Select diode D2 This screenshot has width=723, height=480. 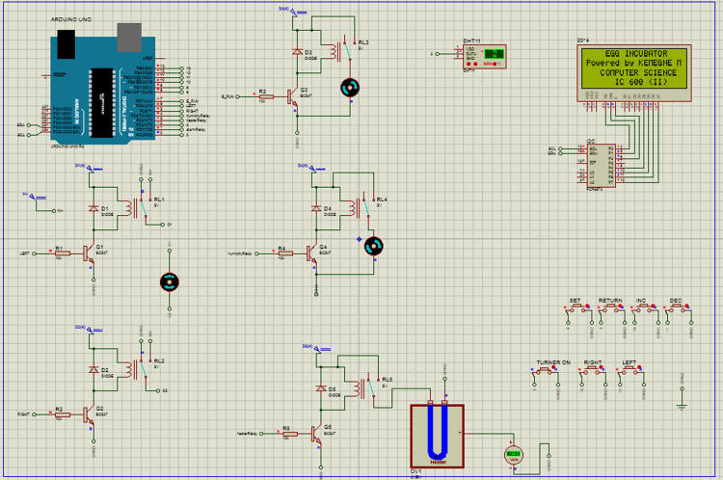[x=94, y=370]
